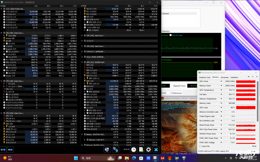Open GPU-Z hamburger menu icon
This screenshot has height=162, width=260.
[x=257, y=77]
